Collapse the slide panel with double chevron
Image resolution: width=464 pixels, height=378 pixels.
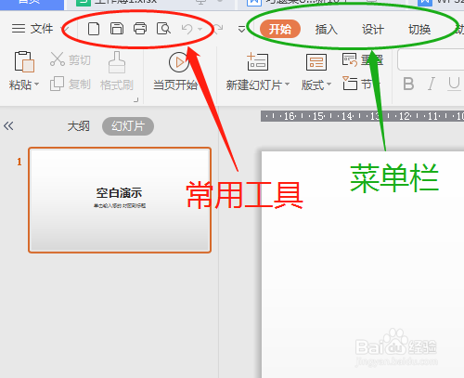(x=8, y=126)
